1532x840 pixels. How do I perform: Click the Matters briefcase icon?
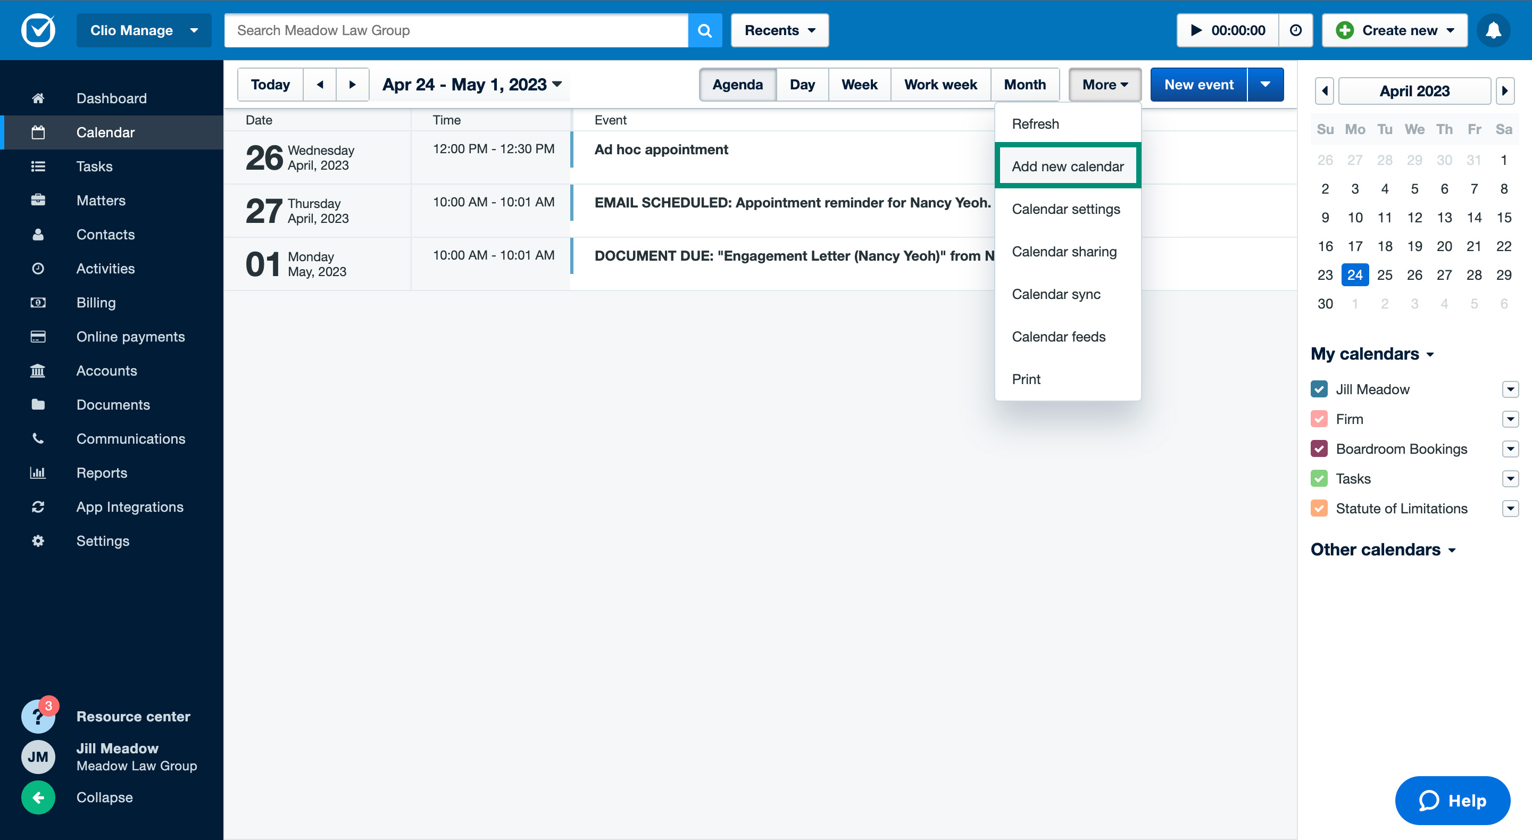(38, 200)
